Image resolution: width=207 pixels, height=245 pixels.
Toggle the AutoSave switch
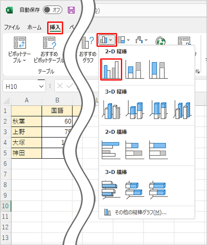pyautogui.click(x=53, y=10)
